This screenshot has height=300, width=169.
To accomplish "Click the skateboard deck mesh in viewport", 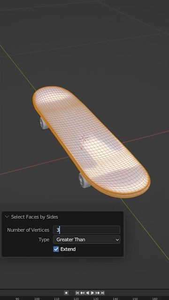I will (x=92, y=142).
